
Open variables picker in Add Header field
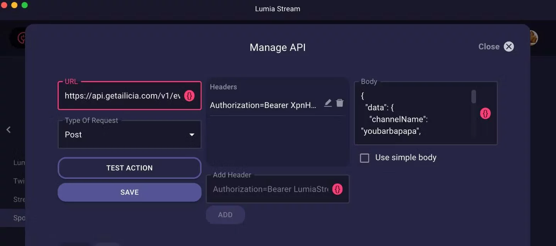337,189
